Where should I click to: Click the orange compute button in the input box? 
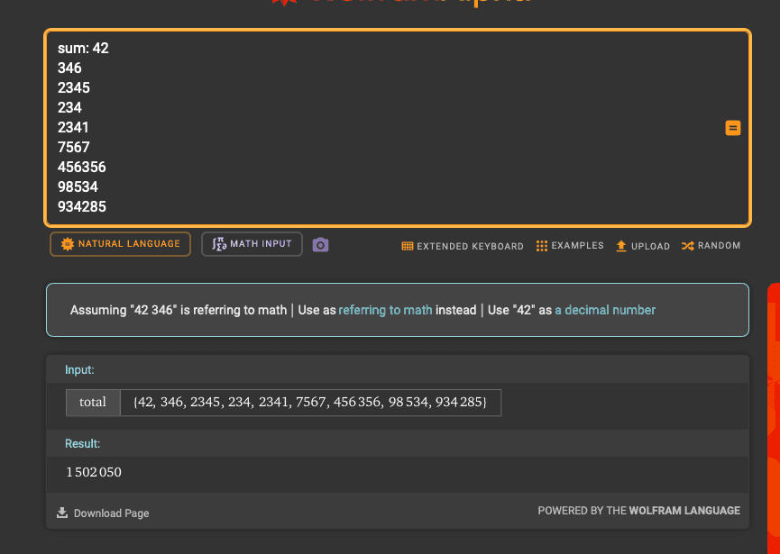click(x=733, y=128)
